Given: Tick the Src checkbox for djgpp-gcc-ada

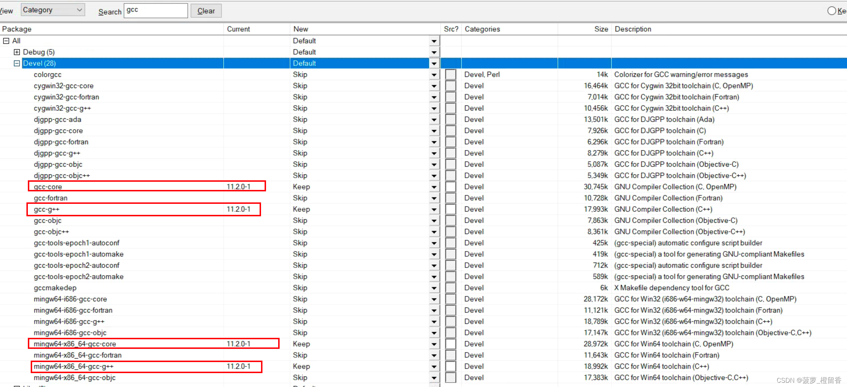Looking at the screenshot, I should click(451, 119).
